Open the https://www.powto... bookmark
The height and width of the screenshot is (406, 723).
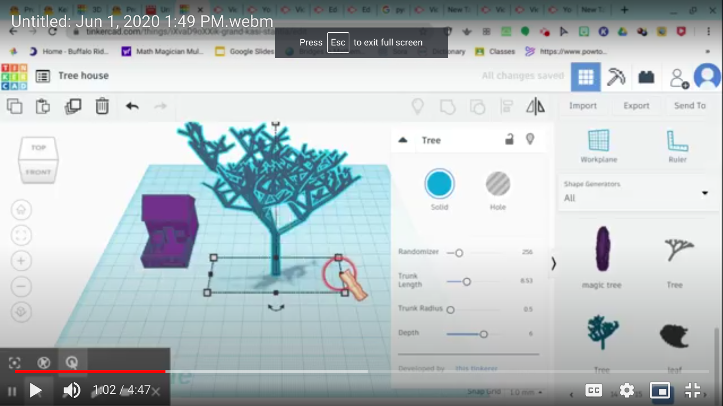click(566, 52)
